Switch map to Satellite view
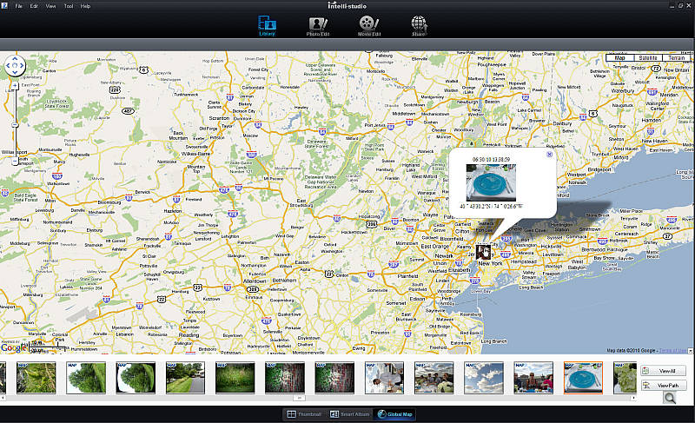The height and width of the screenshot is (423, 695). (647, 58)
